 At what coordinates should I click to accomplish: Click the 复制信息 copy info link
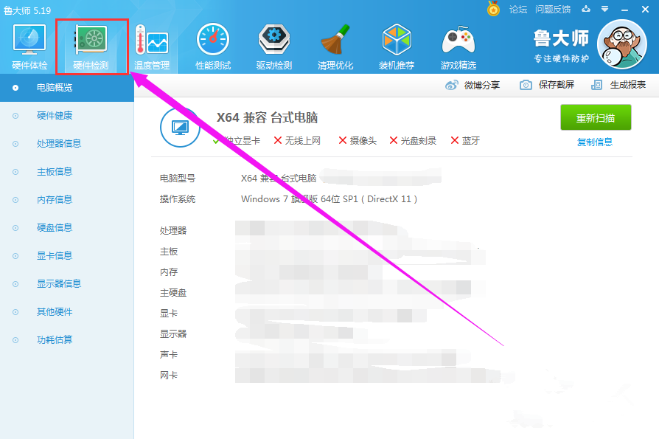pyautogui.click(x=596, y=140)
